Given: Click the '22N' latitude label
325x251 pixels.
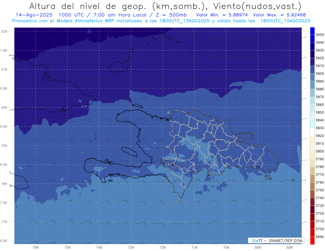Looking at the screenshot, I should [4, 31].
